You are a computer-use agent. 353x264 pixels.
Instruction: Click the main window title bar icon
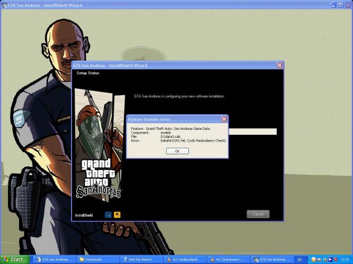pyautogui.click(x=4, y=5)
